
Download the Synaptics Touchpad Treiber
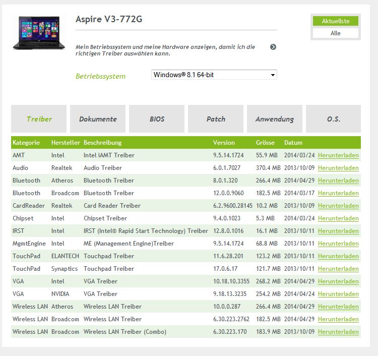point(338,269)
